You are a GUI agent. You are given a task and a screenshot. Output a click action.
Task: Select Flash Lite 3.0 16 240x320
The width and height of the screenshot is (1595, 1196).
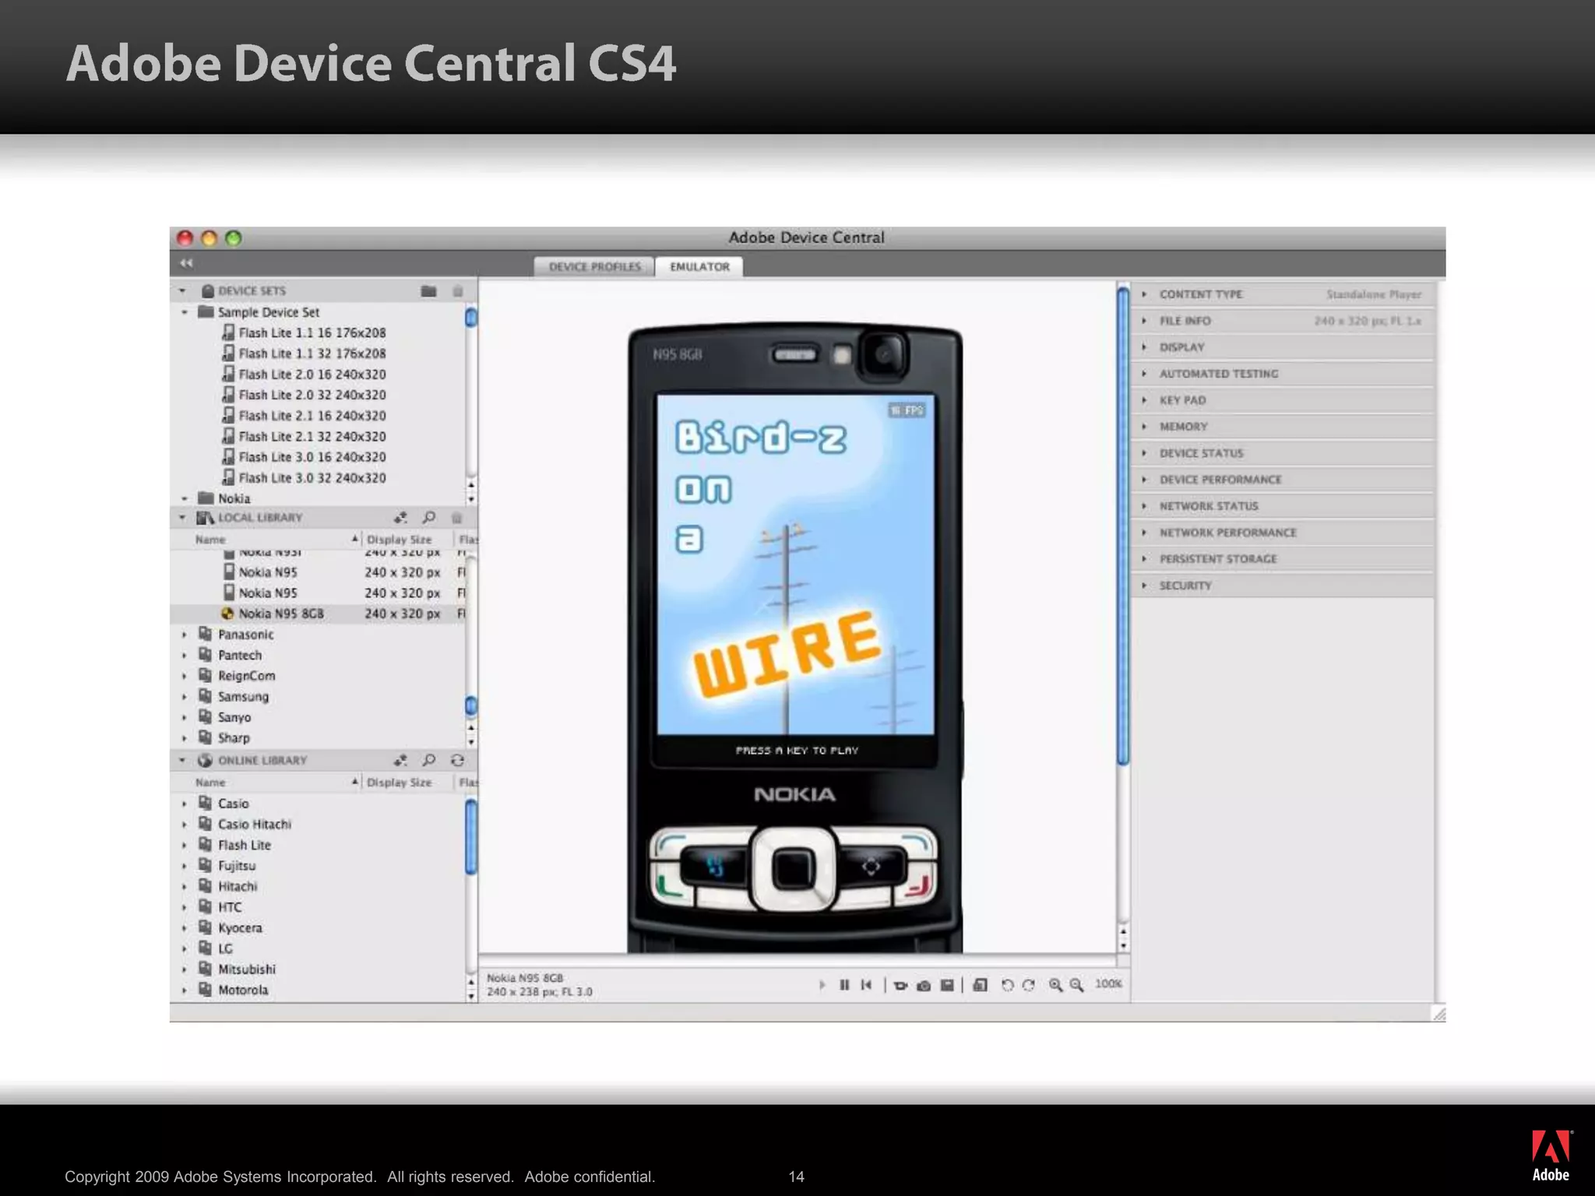click(x=312, y=457)
